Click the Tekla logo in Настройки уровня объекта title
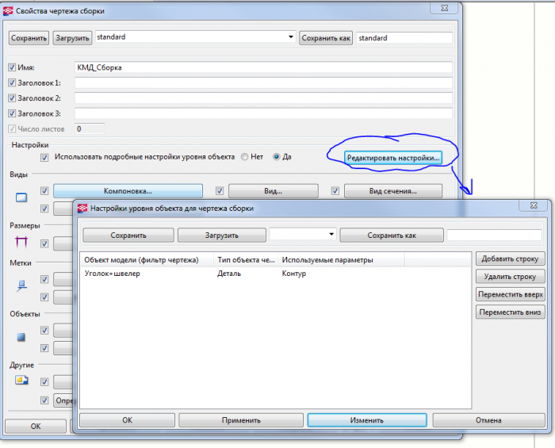555x448 pixels. 82,209
